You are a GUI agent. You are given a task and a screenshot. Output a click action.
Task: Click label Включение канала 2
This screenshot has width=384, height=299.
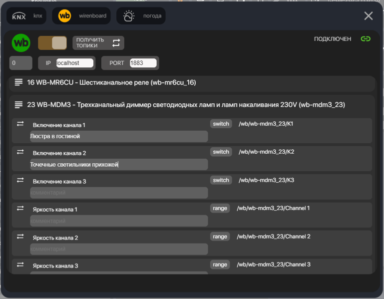click(59, 153)
